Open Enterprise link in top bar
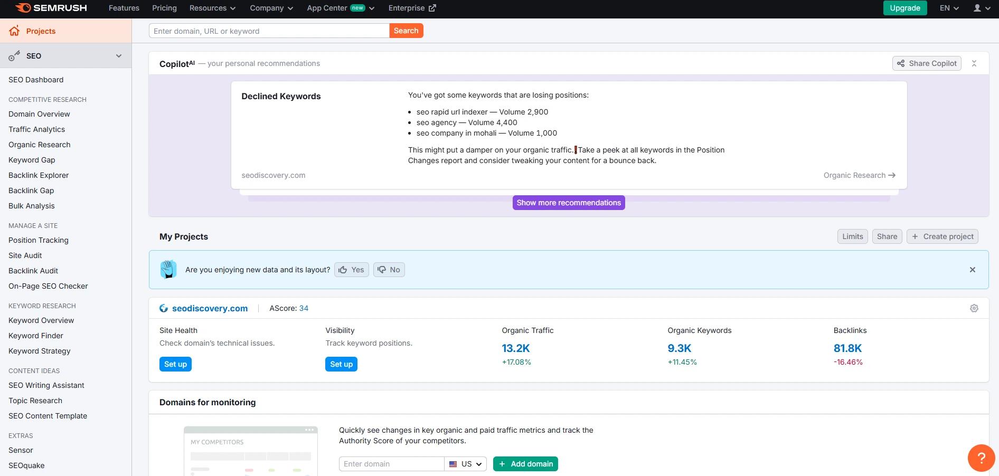This screenshot has height=476, width=999. coord(412,8)
